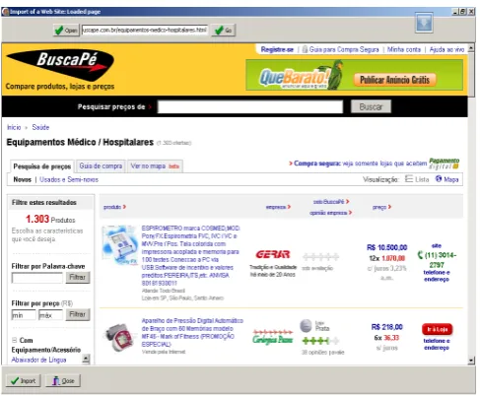The height and width of the screenshot is (396, 480).
Task: Switch to the Guia de compra tab
Action: (101, 165)
